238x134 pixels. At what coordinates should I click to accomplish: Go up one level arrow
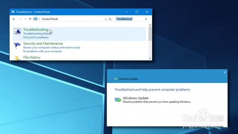tap(30, 19)
